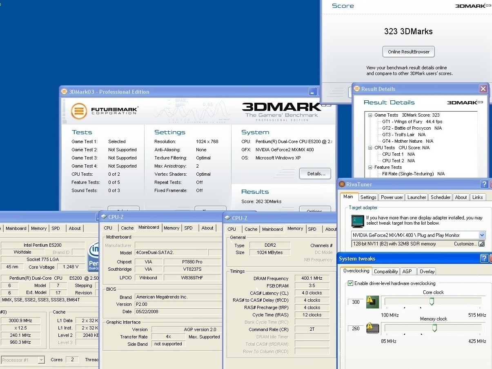Toggle Enable driver-level hardware overclocking checkbox

pyautogui.click(x=350, y=283)
